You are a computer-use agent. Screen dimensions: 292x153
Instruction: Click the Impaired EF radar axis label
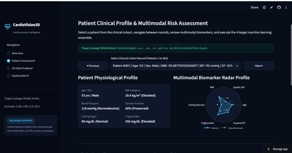tap(239, 123)
